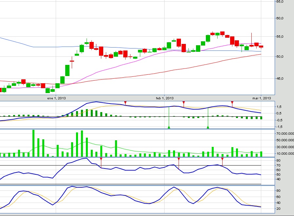The width and height of the screenshot is (294, 216).
Task: Click the 70.000.000 volume axis label
Action: coord(284,133)
